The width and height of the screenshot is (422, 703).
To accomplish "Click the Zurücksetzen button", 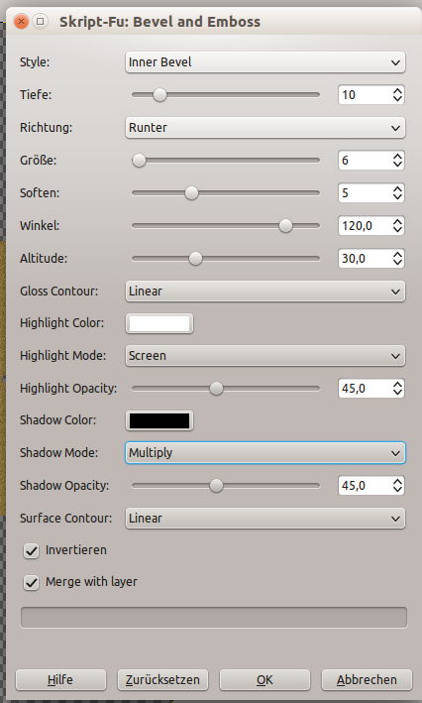I will (x=162, y=680).
